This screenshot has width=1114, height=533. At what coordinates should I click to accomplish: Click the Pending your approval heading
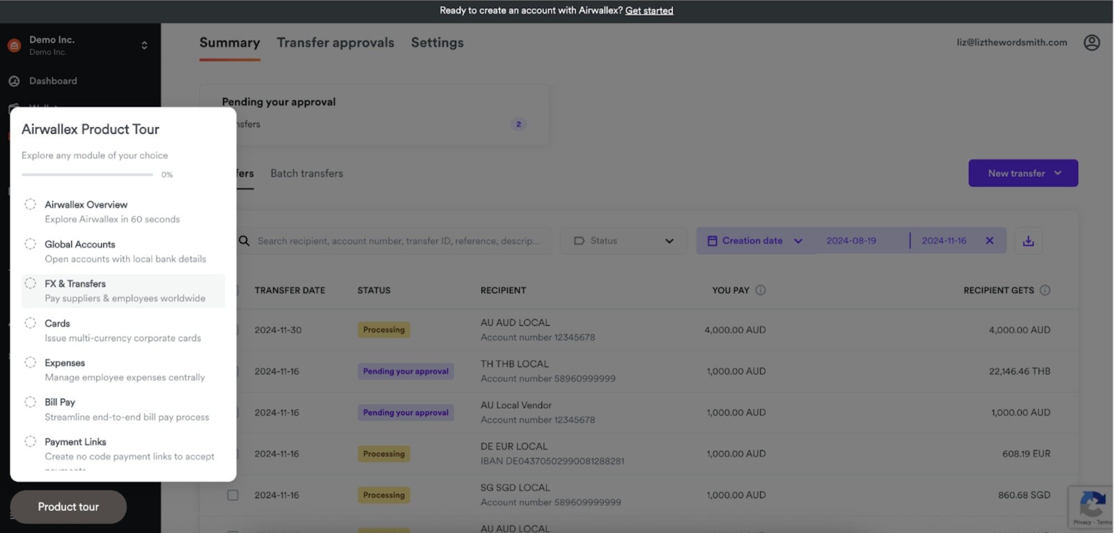278,102
